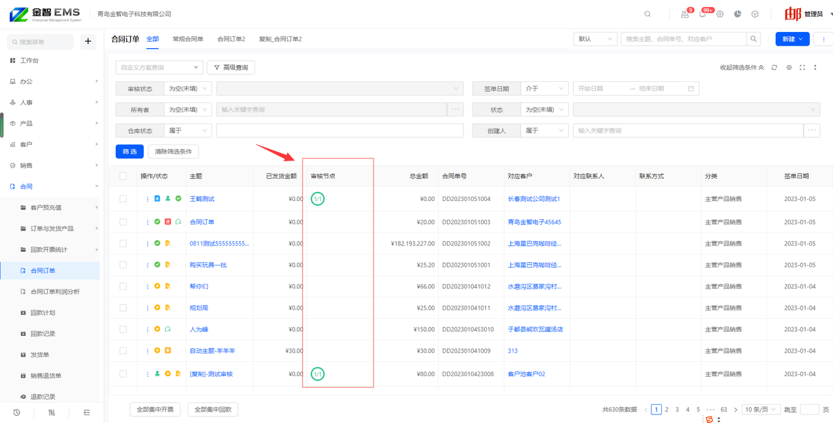Open the settings gear in top bar
This screenshot has width=833, height=423.
pos(720,14)
